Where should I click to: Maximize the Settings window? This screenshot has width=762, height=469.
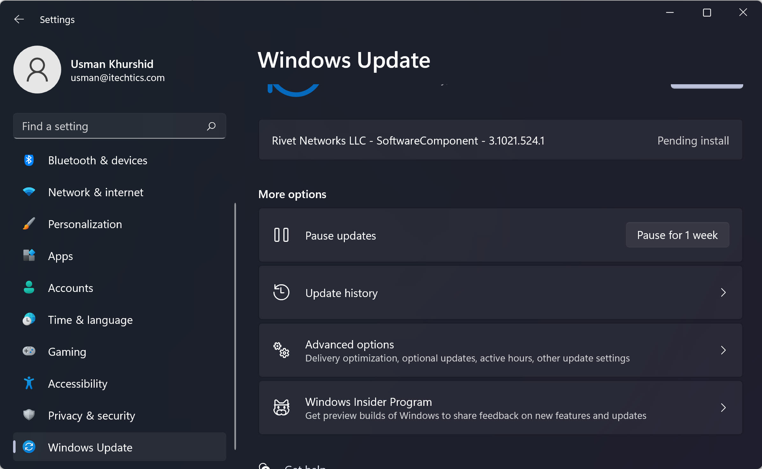(x=707, y=13)
